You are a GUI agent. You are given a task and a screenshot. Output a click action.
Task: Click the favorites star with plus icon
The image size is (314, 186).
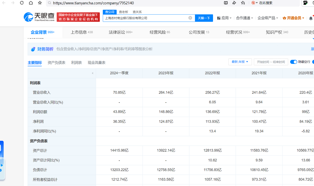(243, 3)
